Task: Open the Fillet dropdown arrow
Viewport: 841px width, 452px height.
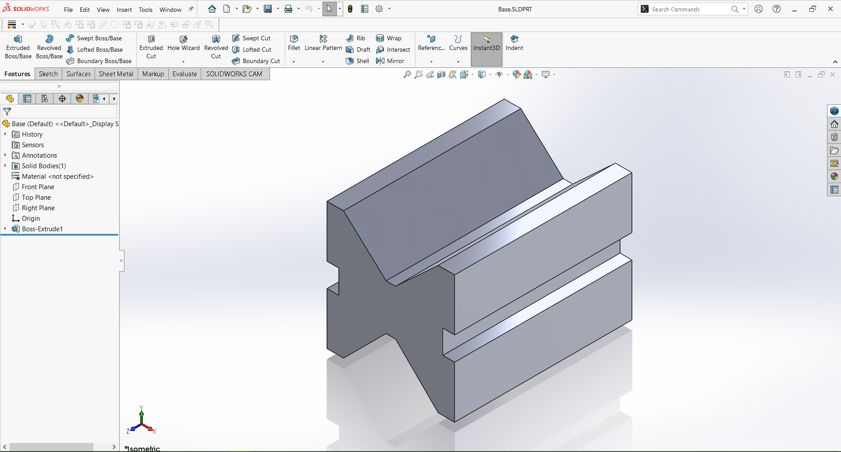Action: pyautogui.click(x=294, y=62)
